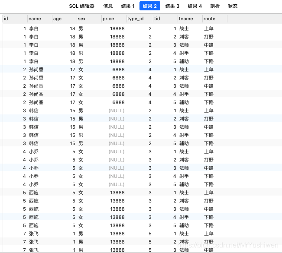Click sex 女 in 小乔 辅助 row
Screen dimensions: 282x253
click(x=81, y=184)
